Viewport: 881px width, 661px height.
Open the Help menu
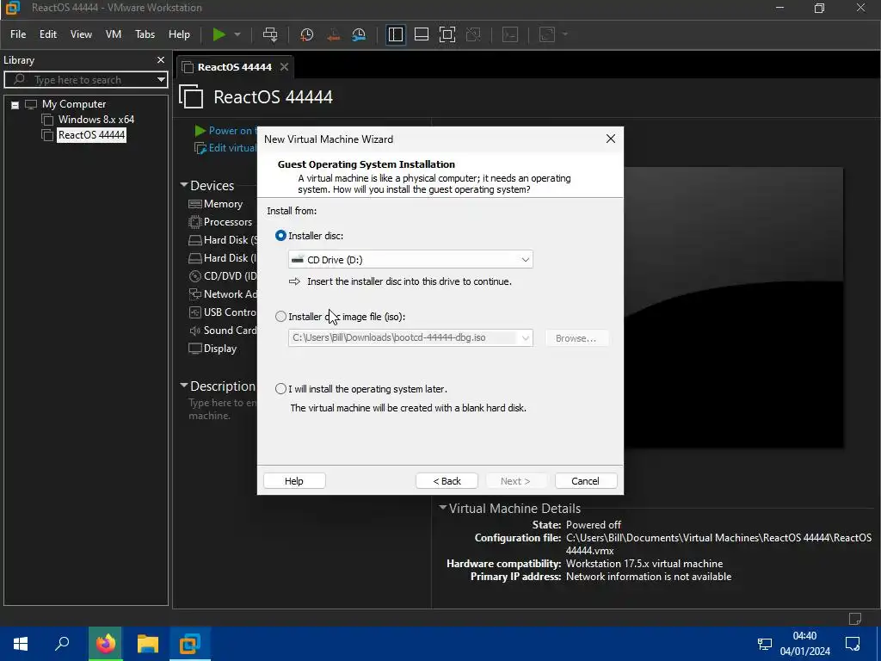(179, 34)
